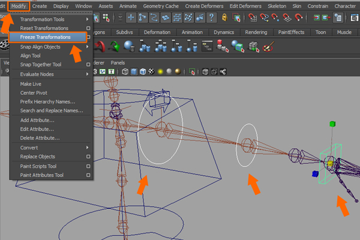360x240 pixels.
Task: Toggle deformations selection mask icon
Action: click(x=177, y=17)
